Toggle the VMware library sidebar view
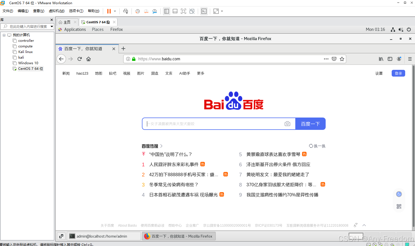Viewport: 415px width, 246px height. pos(167,11)
